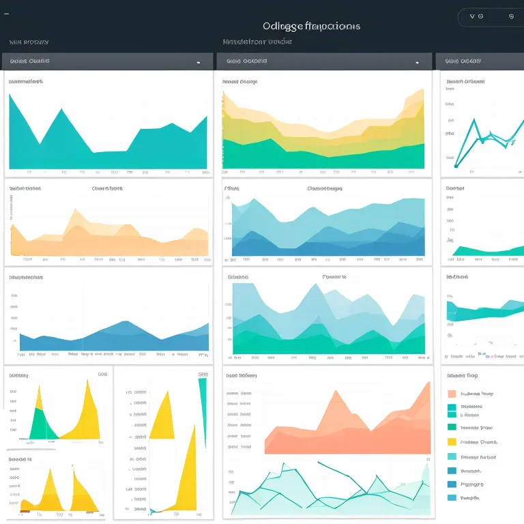
Task: Expand the dropdown arrow in the middle column header bar
Action: click(x=417, y=62)
